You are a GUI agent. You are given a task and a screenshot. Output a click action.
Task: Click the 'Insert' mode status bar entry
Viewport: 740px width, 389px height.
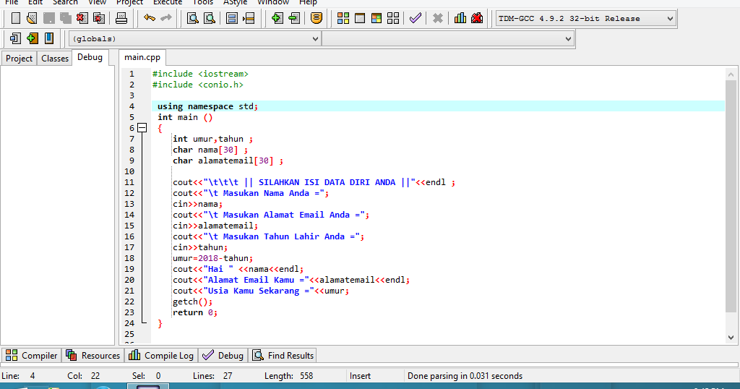tap(360, 376)
